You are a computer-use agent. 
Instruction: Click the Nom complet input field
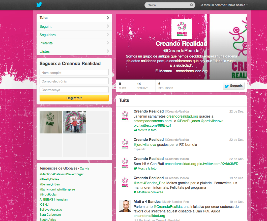pyautogui.click(x=74, y=72)
